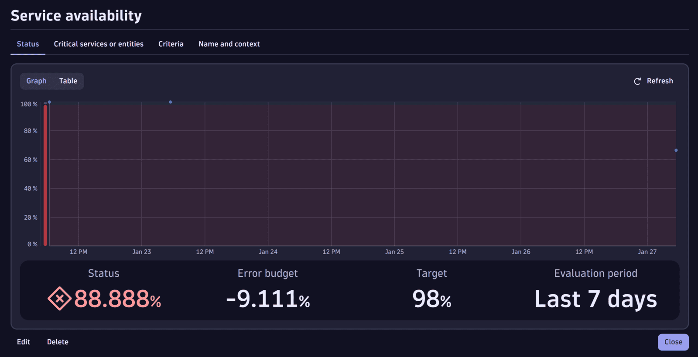Go to the Criteria tab
This screenshot has height=357, width=698.
pos(171,44)
